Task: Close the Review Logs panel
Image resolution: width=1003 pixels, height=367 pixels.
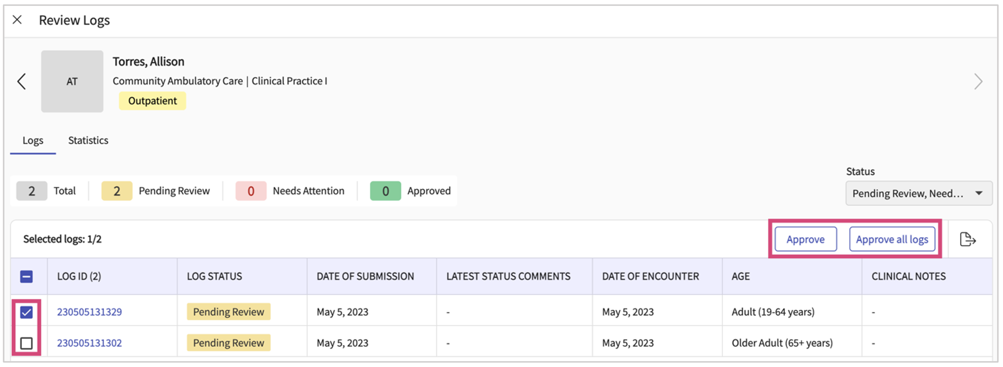Action: click(17, 20)
